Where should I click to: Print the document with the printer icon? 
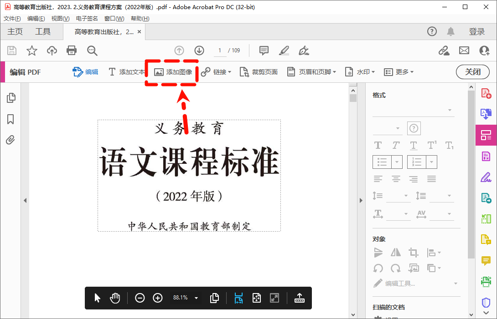click(72, 51)
